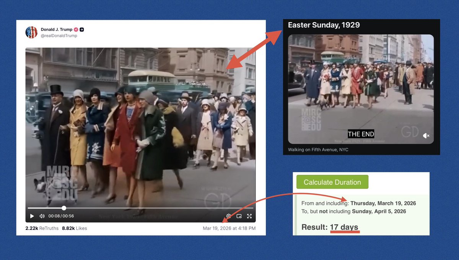This screenshot has height=260, width=459.
Task: Click the Thursday, March 19, 2026 date
Action: (x=383, y=203)
